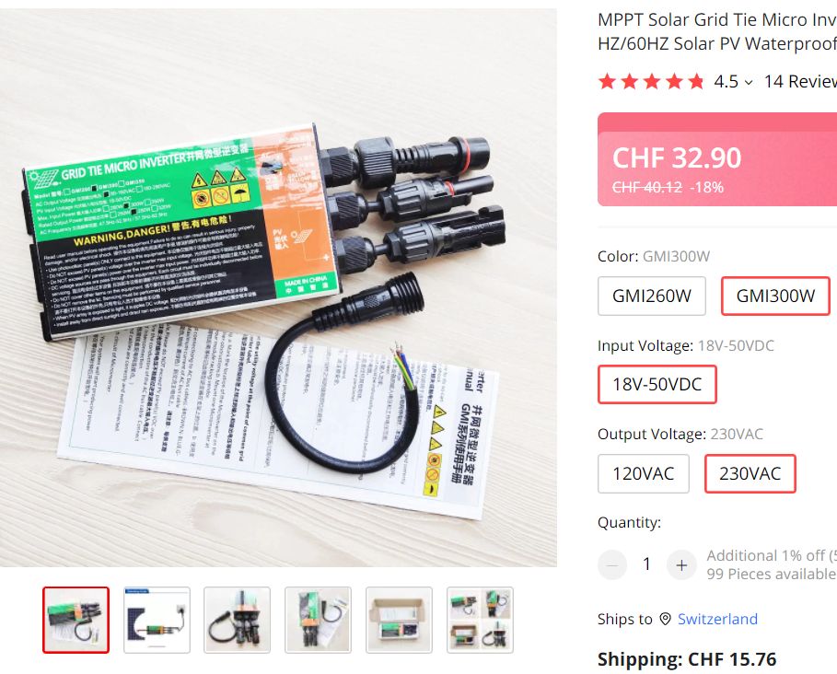View the four-image collage thumbnail

(480, 620)
